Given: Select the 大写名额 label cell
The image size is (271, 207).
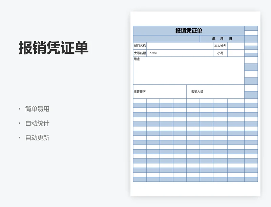Looking at the screenshot, I should pyautogui.click(x=140, y=53).
